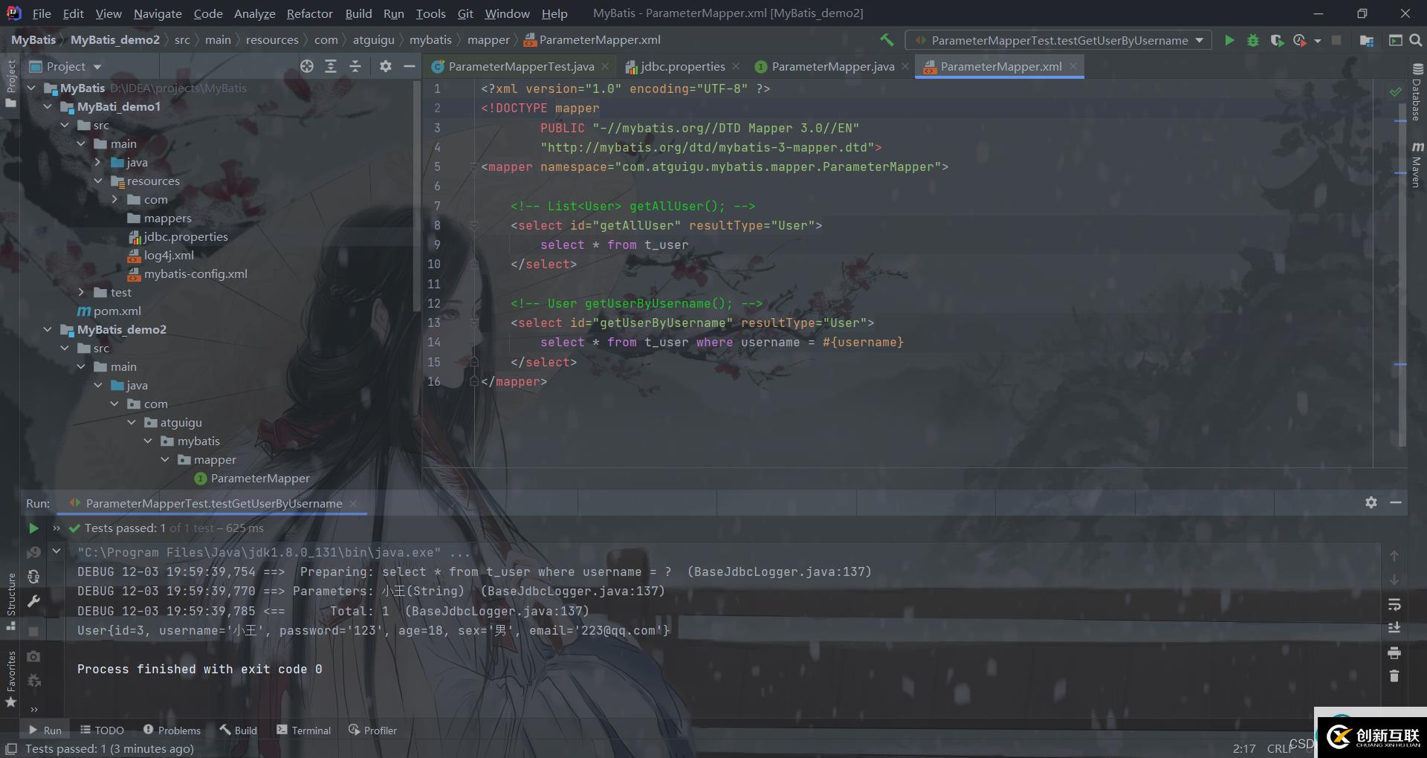Open Run Anything icon in toolbar
The height and width of the screenshot is (758, 1427).
coord(1395,40)
